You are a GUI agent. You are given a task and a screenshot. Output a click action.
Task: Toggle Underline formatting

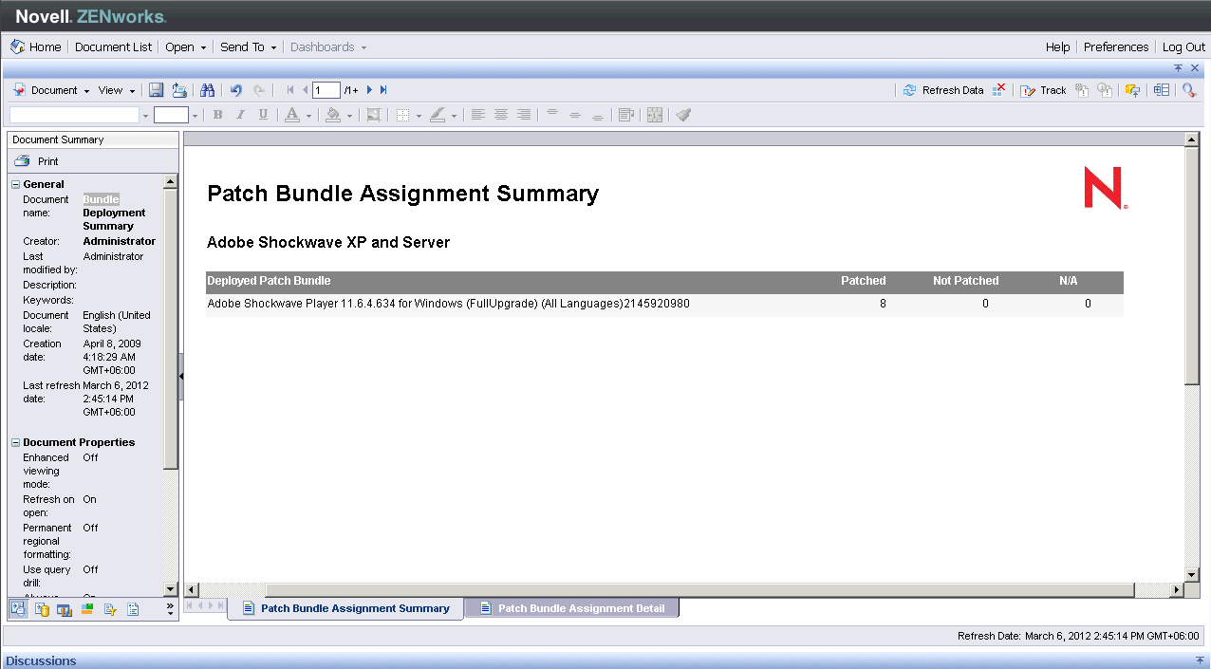263,115
